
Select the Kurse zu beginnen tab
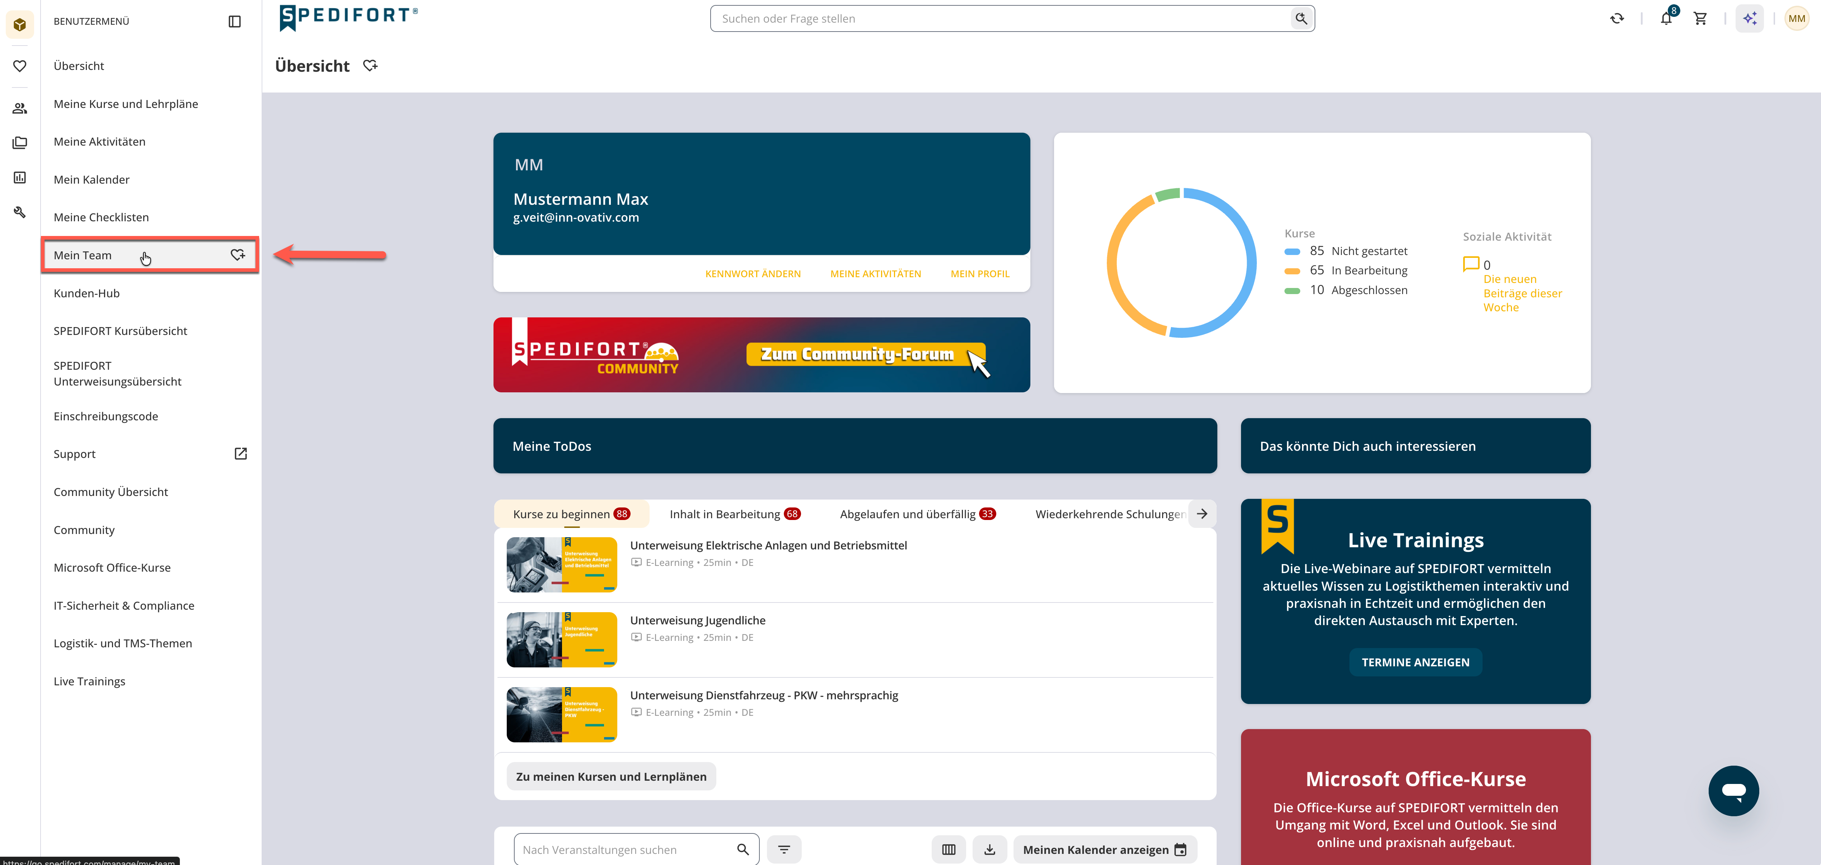coord(571,514)
